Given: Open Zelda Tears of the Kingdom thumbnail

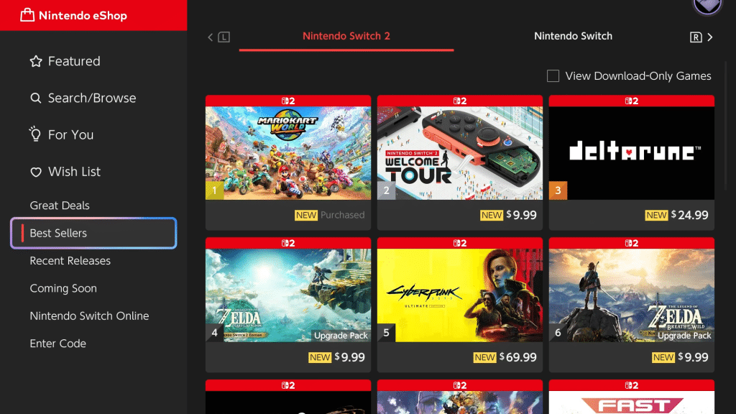Looking at the screenshot, I should pos(288,295).
